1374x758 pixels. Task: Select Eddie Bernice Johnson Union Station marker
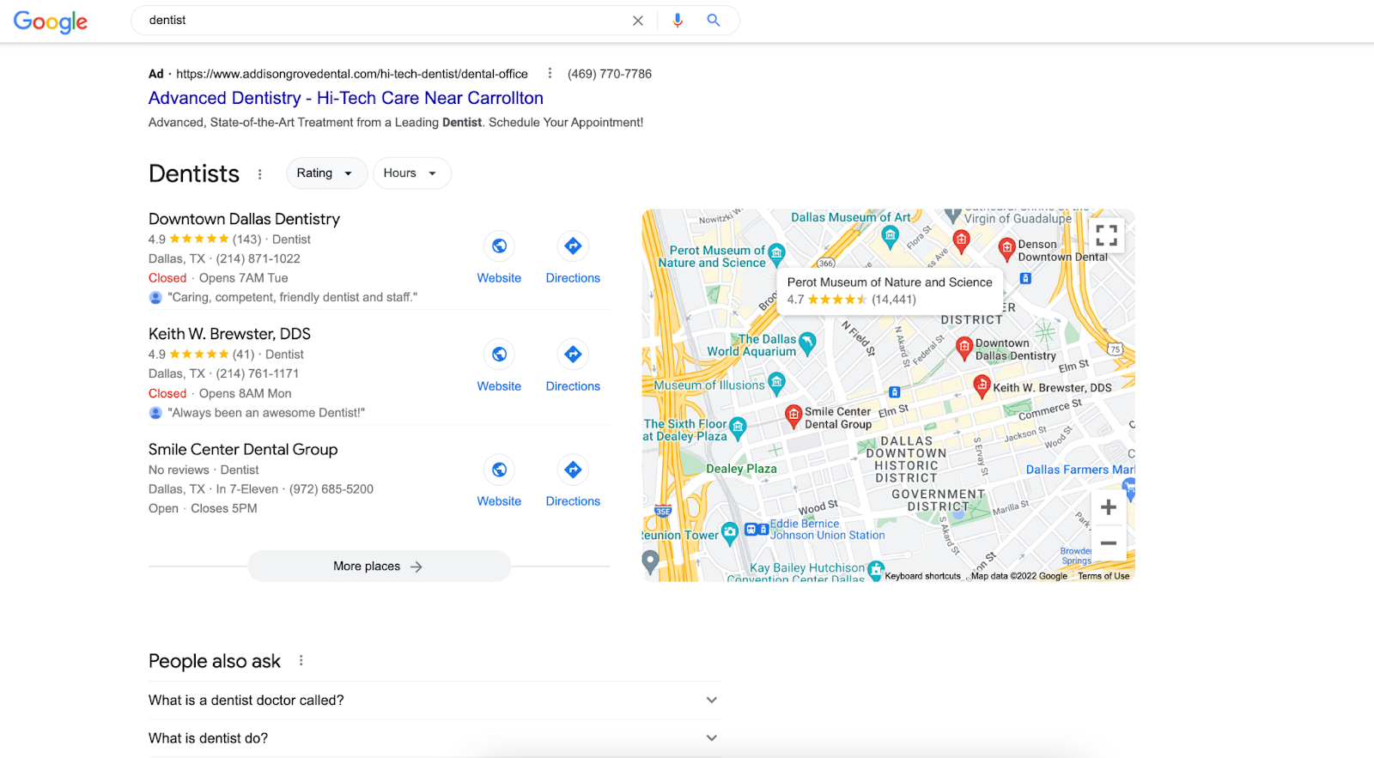click(x=757, y=530)
